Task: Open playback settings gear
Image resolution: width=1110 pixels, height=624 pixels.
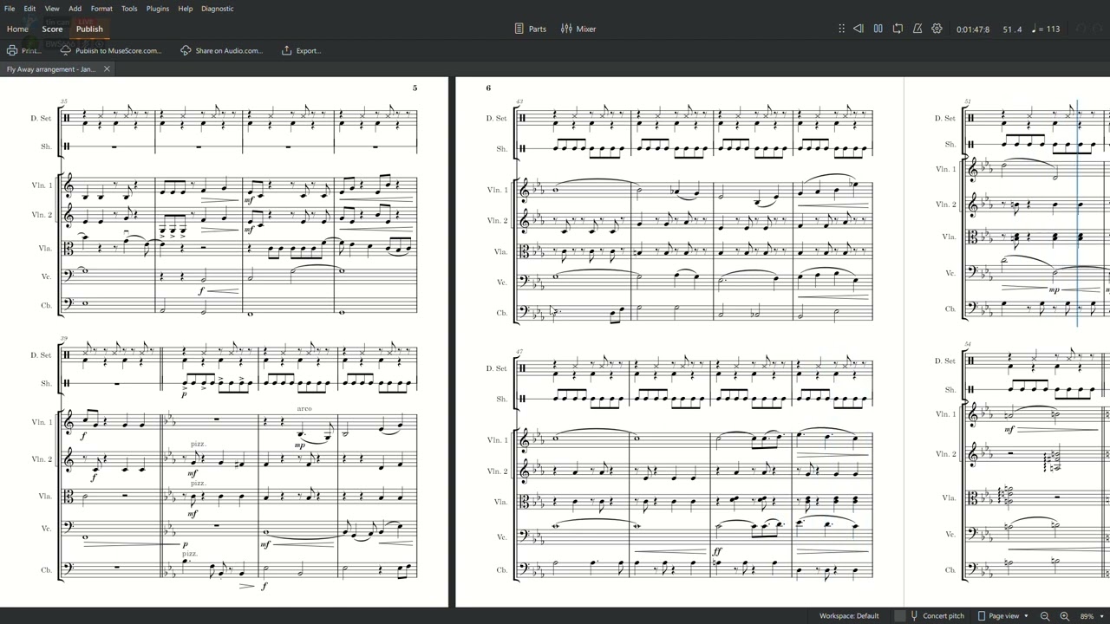Action: tap(937, 29)
